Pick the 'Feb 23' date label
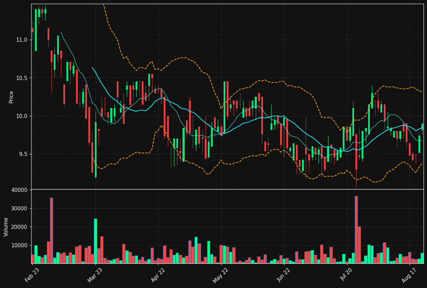This screenshot has height=288, width=427. point(32,275)
